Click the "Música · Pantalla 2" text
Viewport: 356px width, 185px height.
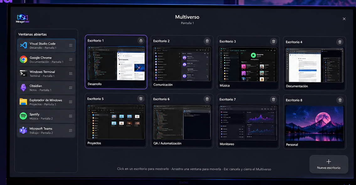coord(41,119)
